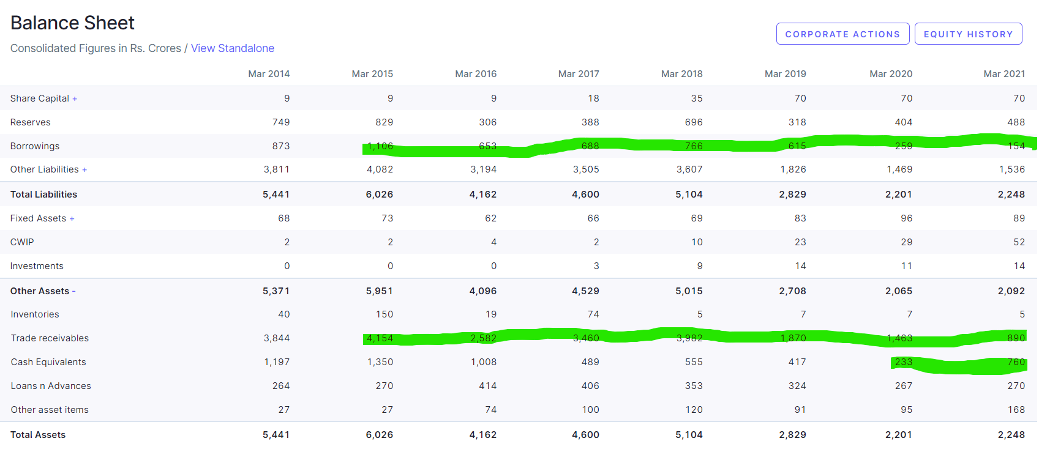This screenshot has width=1039, height=452.
Task: Click the Total Liabilities row label
Action: coord(43,195)
